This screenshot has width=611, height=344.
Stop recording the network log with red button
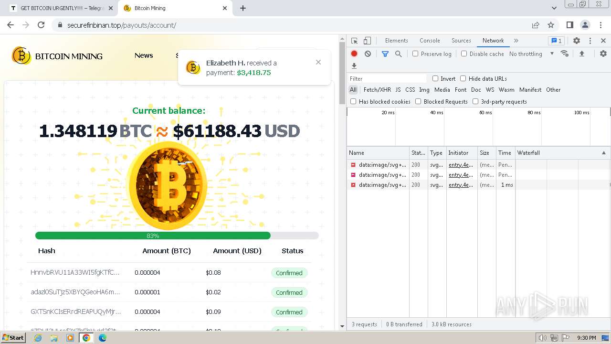(354, 54)
